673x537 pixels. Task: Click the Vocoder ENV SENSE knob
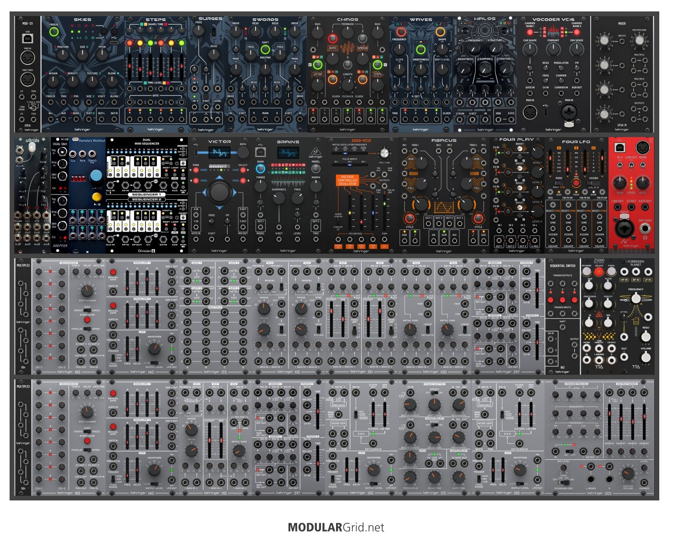coord(577,49)
